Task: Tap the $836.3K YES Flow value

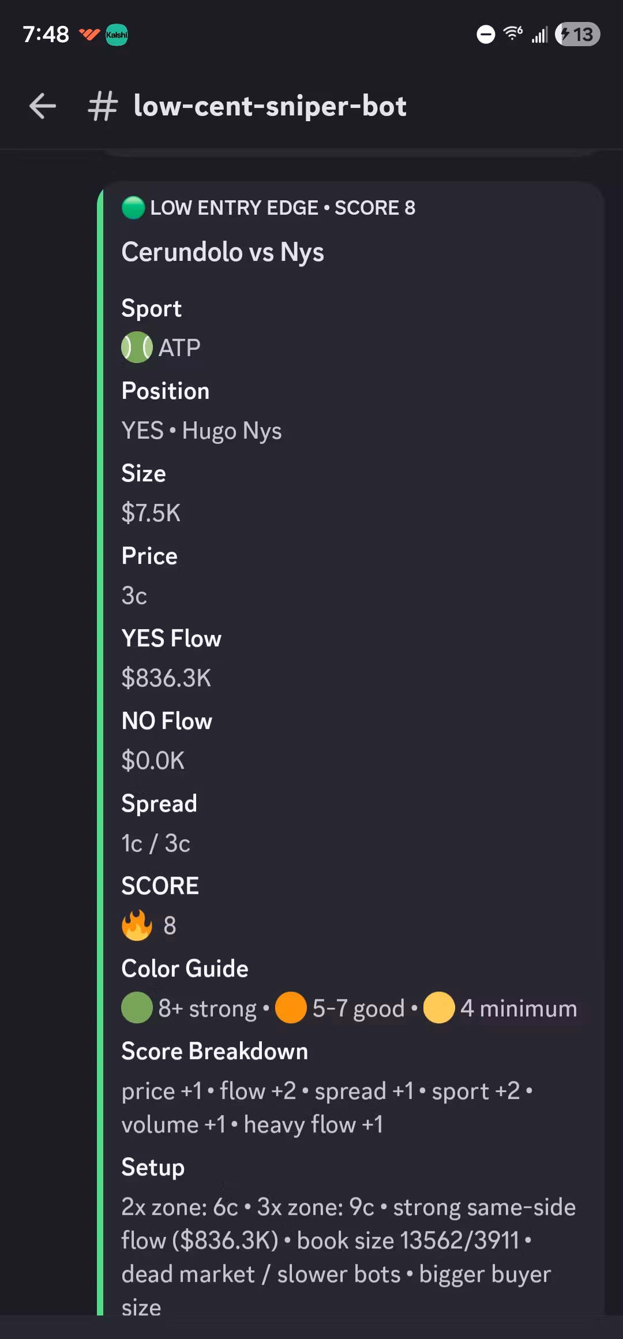Action: click(x=166, y=678)
